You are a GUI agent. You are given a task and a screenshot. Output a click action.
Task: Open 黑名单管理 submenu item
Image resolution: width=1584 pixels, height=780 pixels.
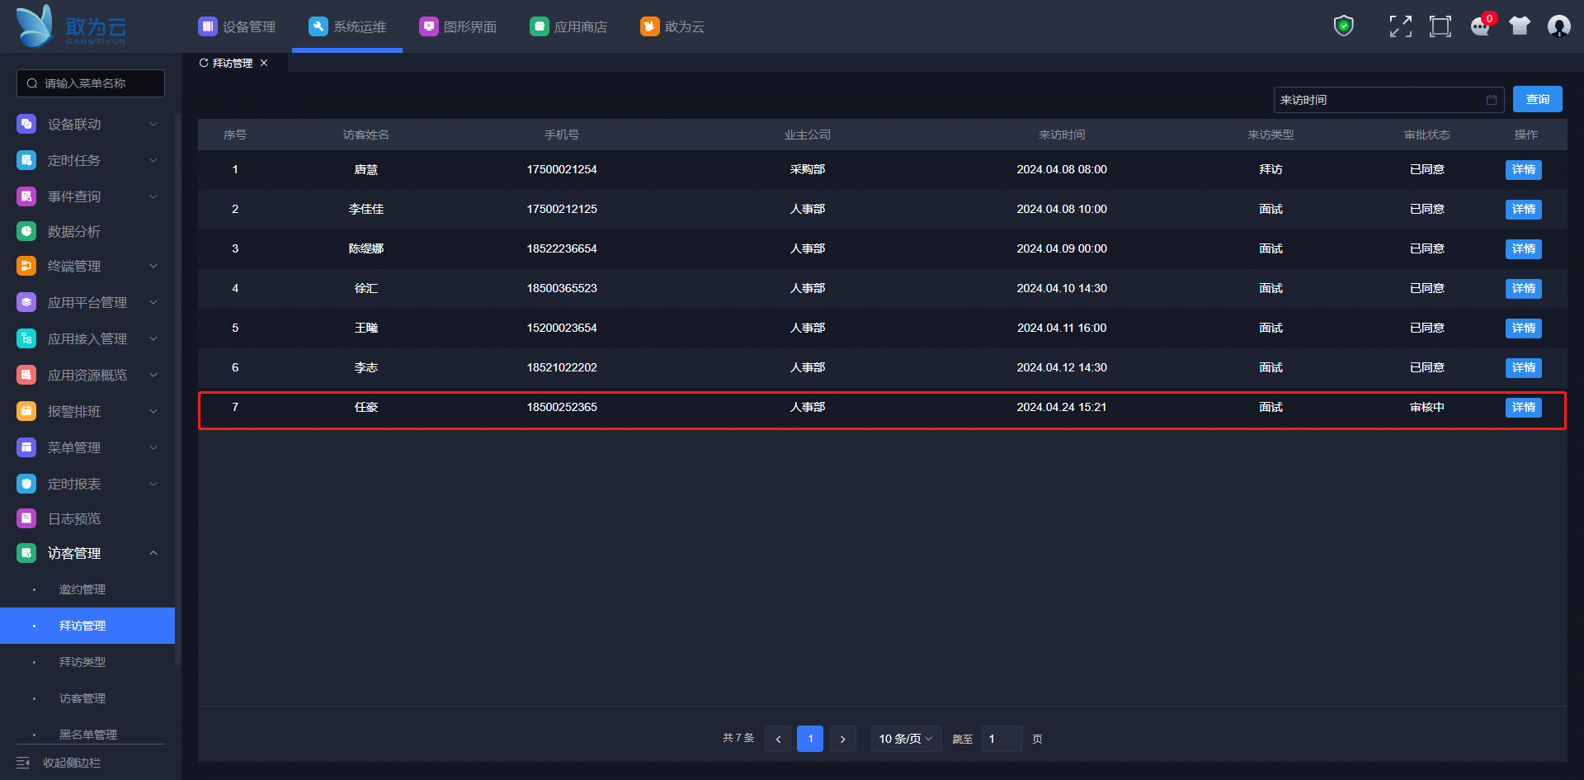point(87,734)
